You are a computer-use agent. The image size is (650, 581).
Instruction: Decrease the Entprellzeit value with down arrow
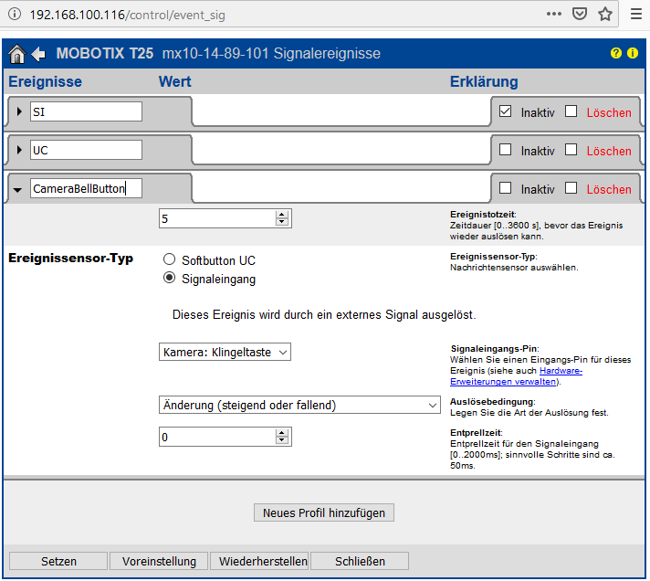(x=282, y=440)
